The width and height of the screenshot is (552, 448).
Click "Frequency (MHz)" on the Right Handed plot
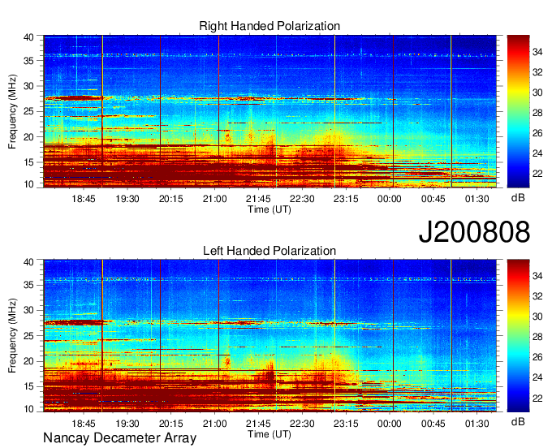12,111
